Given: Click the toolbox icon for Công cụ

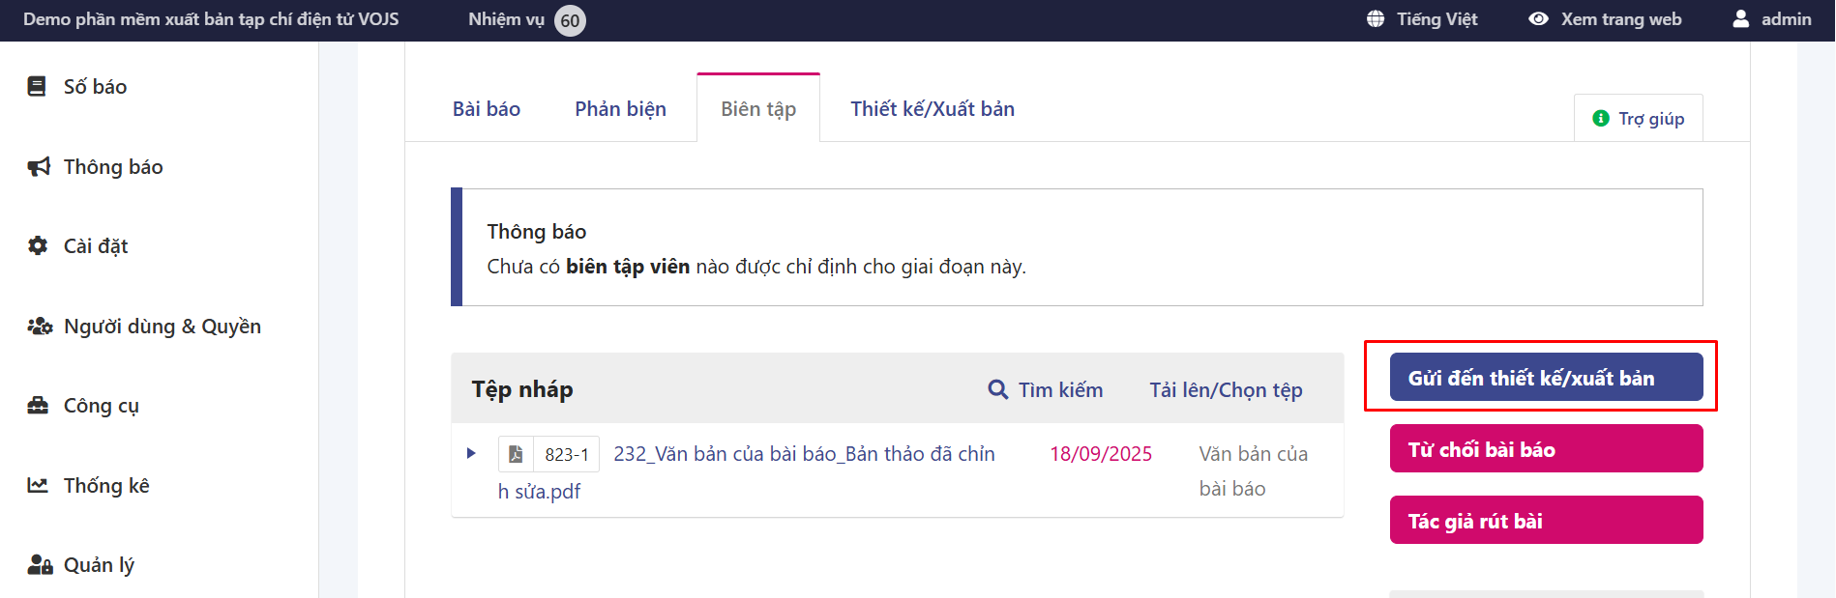Looking at the screenshot, I should [x=38, y=406].
